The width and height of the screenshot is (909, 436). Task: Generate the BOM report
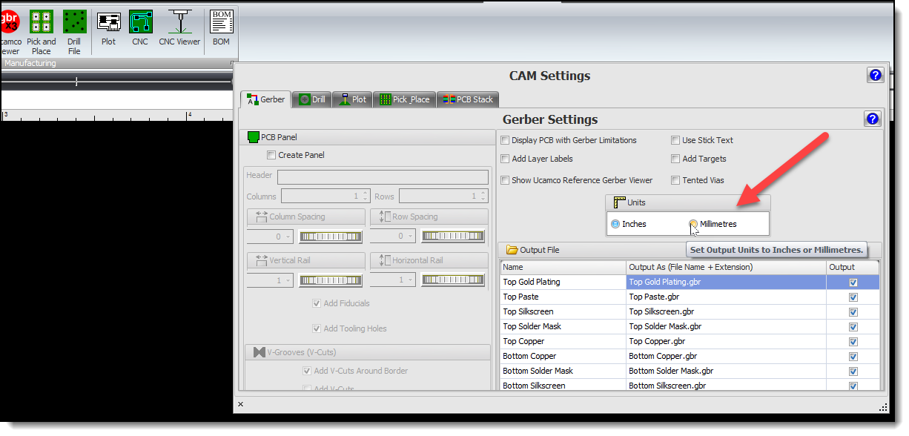tap(221, 30)
